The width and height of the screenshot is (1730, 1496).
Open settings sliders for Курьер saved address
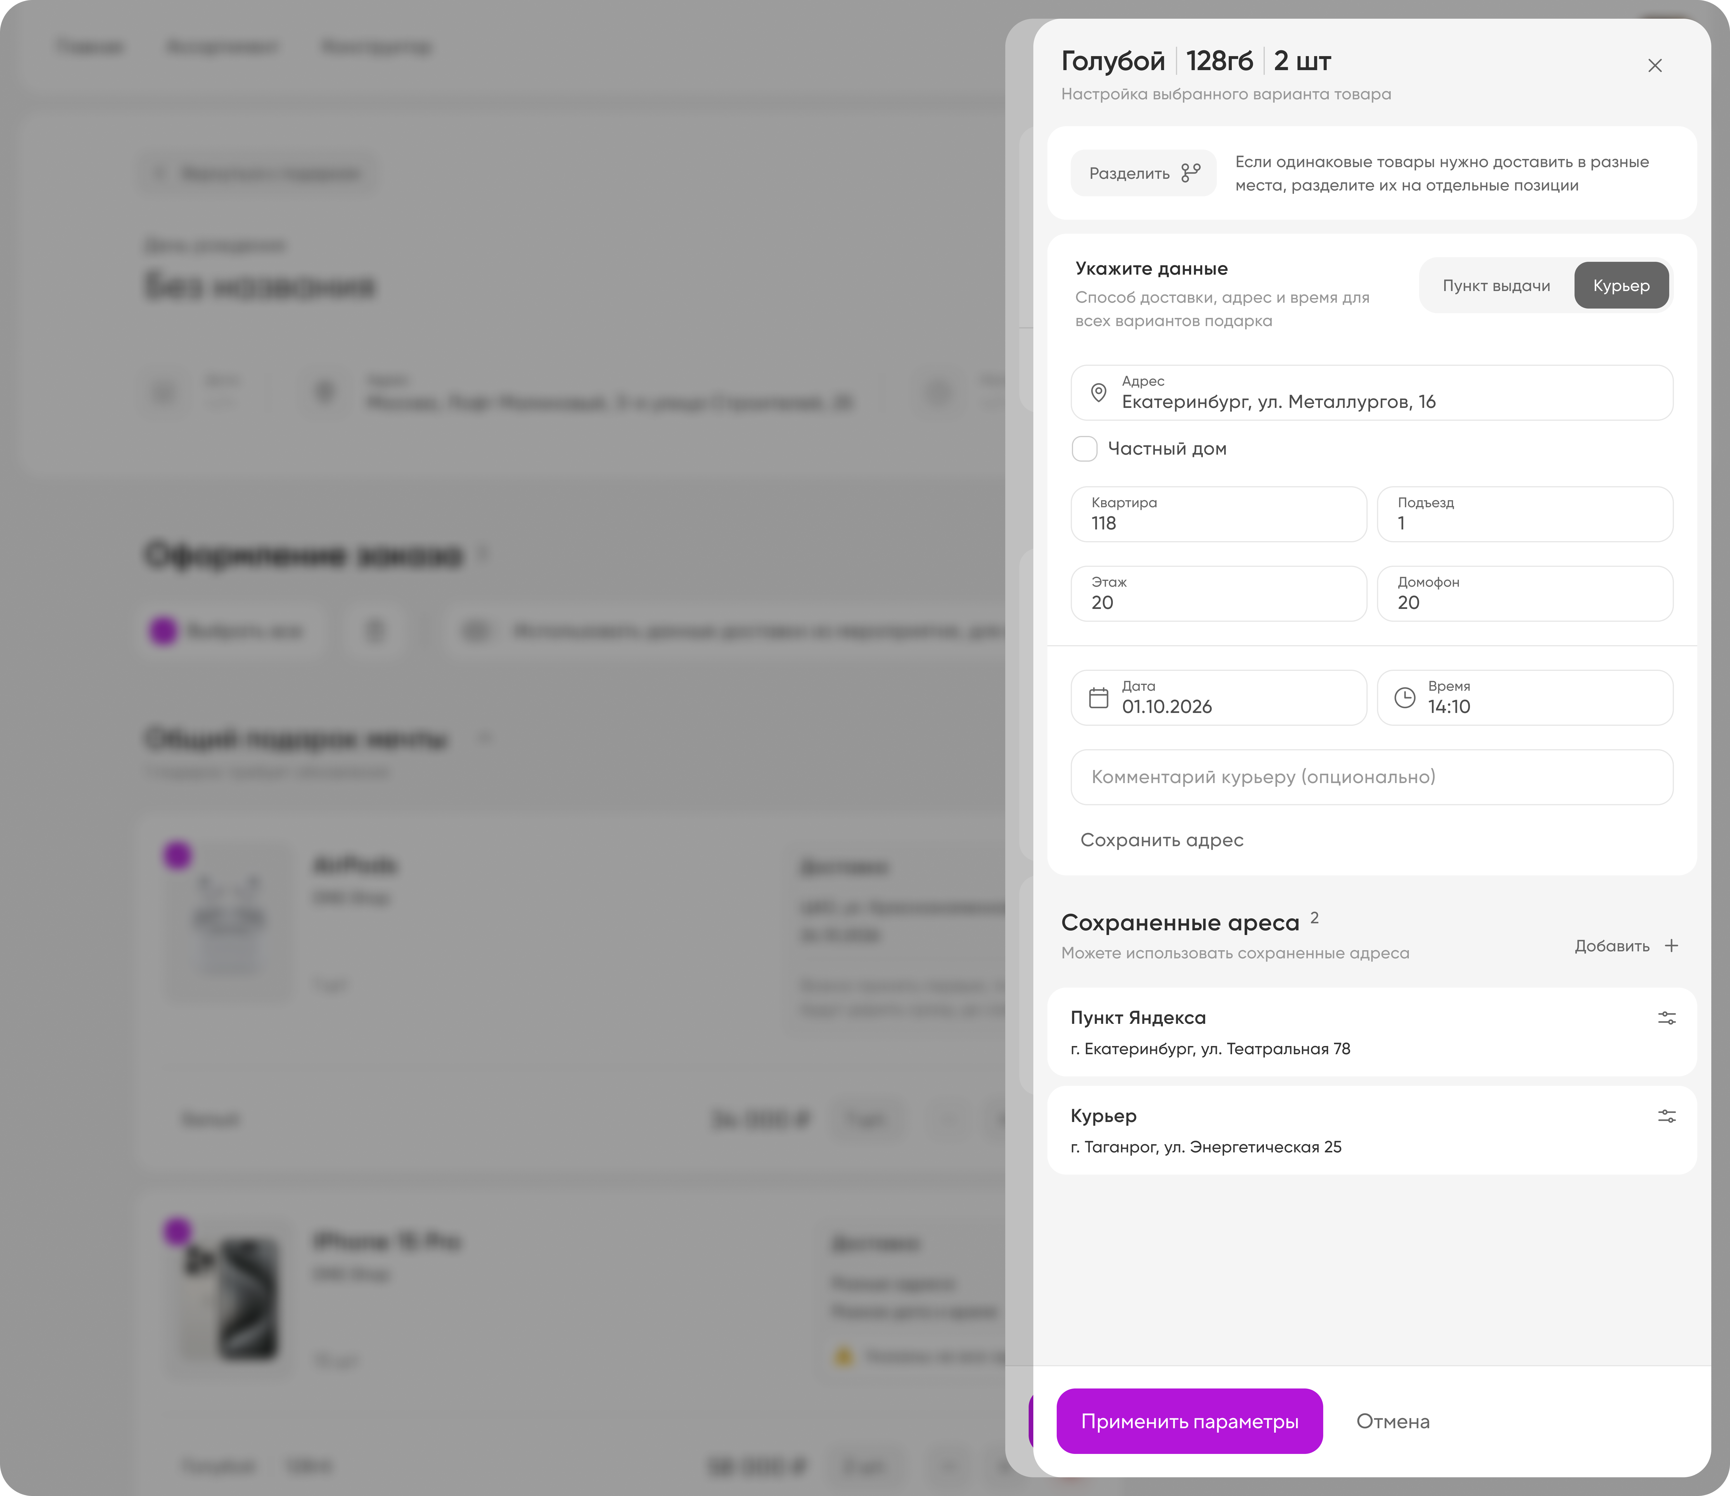1667,1116
